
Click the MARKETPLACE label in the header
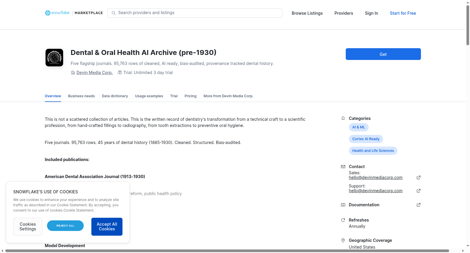click(x=89, y=13)
